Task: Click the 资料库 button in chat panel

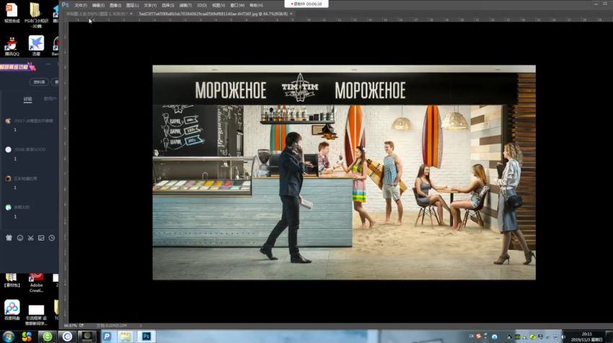Action: [39, 82]
